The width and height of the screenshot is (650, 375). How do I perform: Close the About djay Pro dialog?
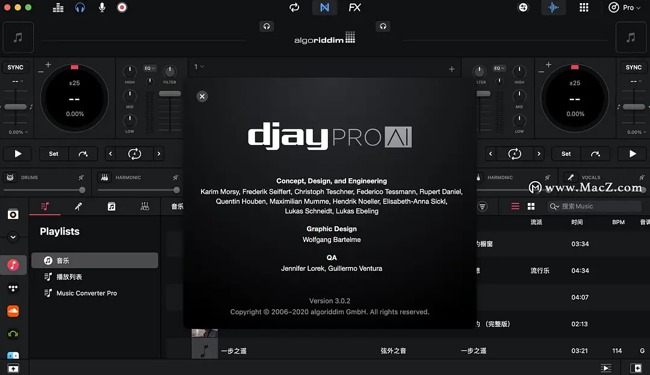click(x=202, y=96)
